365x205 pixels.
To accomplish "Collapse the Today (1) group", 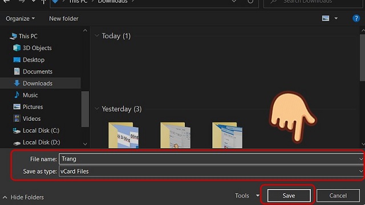I will tap(97, 35).
